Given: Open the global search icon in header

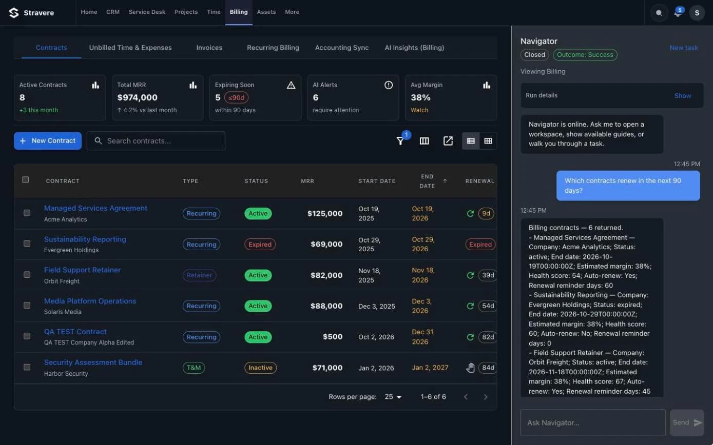Looking at the screenshot, I should [659, 13].
